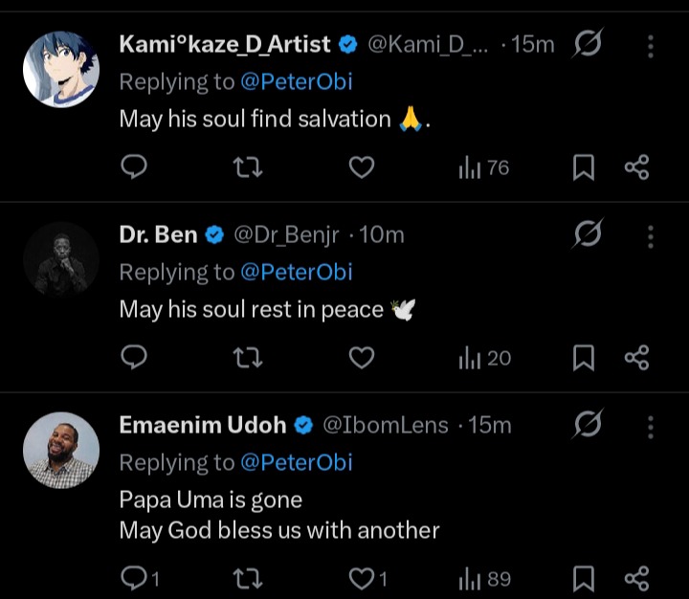
Task: Reply to Kami°kaze_D_Artist's tweet
Action: [136, 168]
